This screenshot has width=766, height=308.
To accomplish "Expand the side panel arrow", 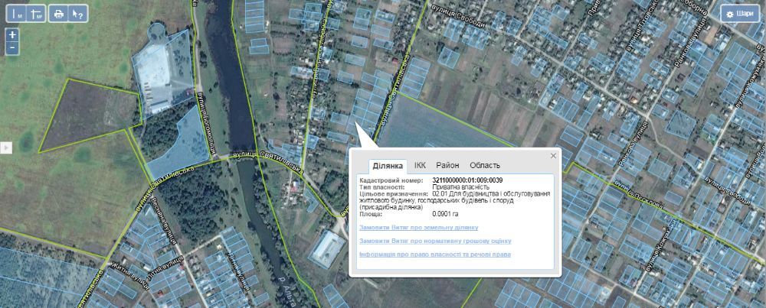I will (6, 148).
